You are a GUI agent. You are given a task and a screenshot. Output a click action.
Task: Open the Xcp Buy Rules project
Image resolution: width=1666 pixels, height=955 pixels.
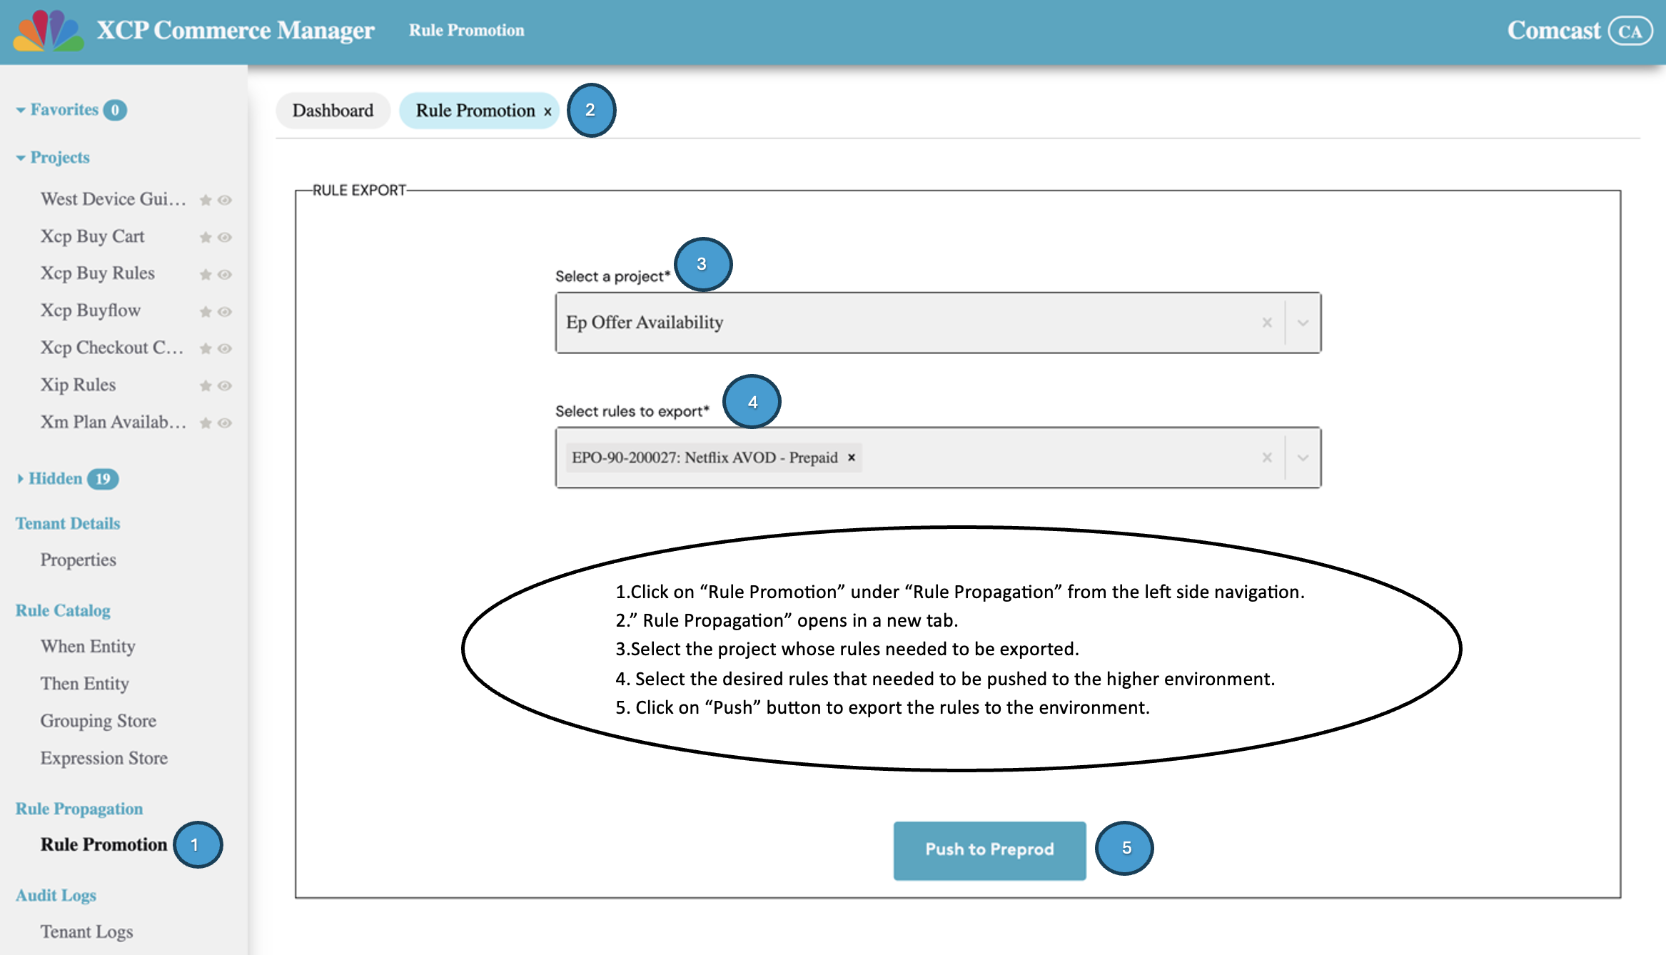pos(97,273)
